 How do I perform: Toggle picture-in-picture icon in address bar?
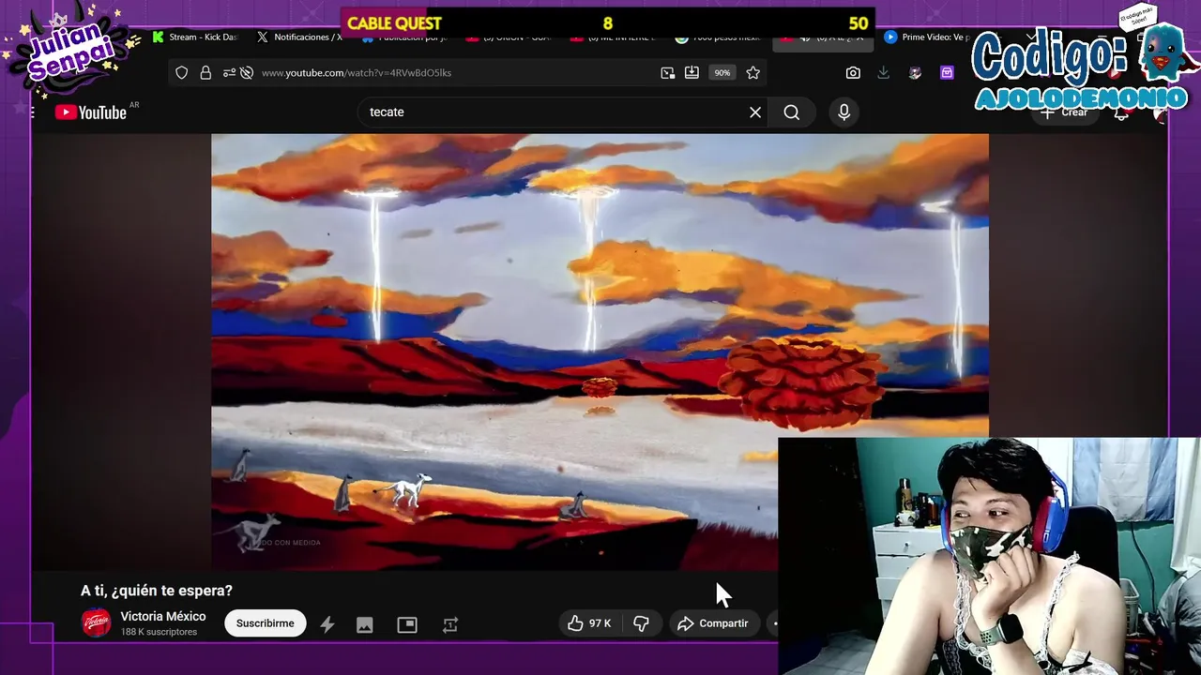[x=667, y=72]
